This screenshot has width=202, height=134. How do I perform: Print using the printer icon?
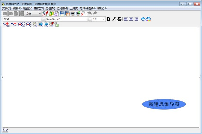pyautogui.click(x=73, y=14)
